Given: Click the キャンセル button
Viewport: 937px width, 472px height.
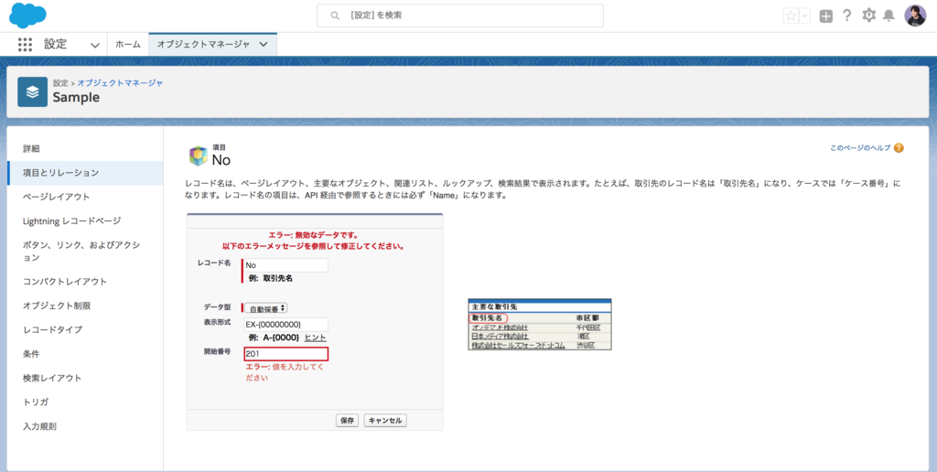Looking at the screenshot, I should tap(385, 421).
